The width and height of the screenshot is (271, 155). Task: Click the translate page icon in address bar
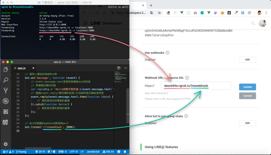coord(152,13)
